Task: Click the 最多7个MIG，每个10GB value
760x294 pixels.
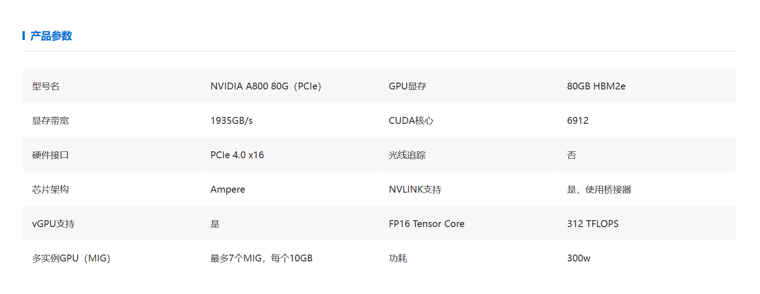Action: point(261,258)
